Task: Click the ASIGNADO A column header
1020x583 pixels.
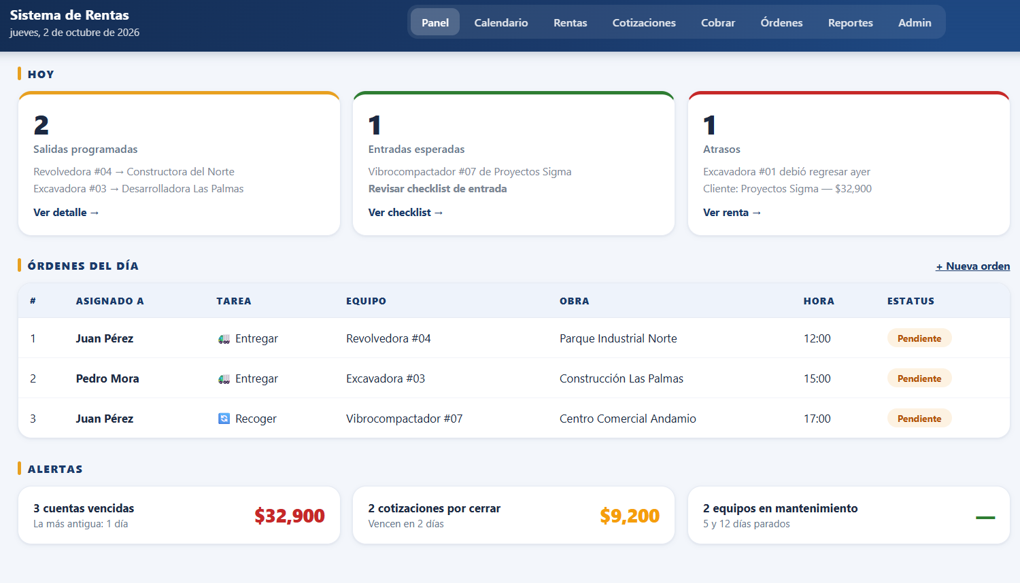Action: pyautogui.click(x=110, y=301)
